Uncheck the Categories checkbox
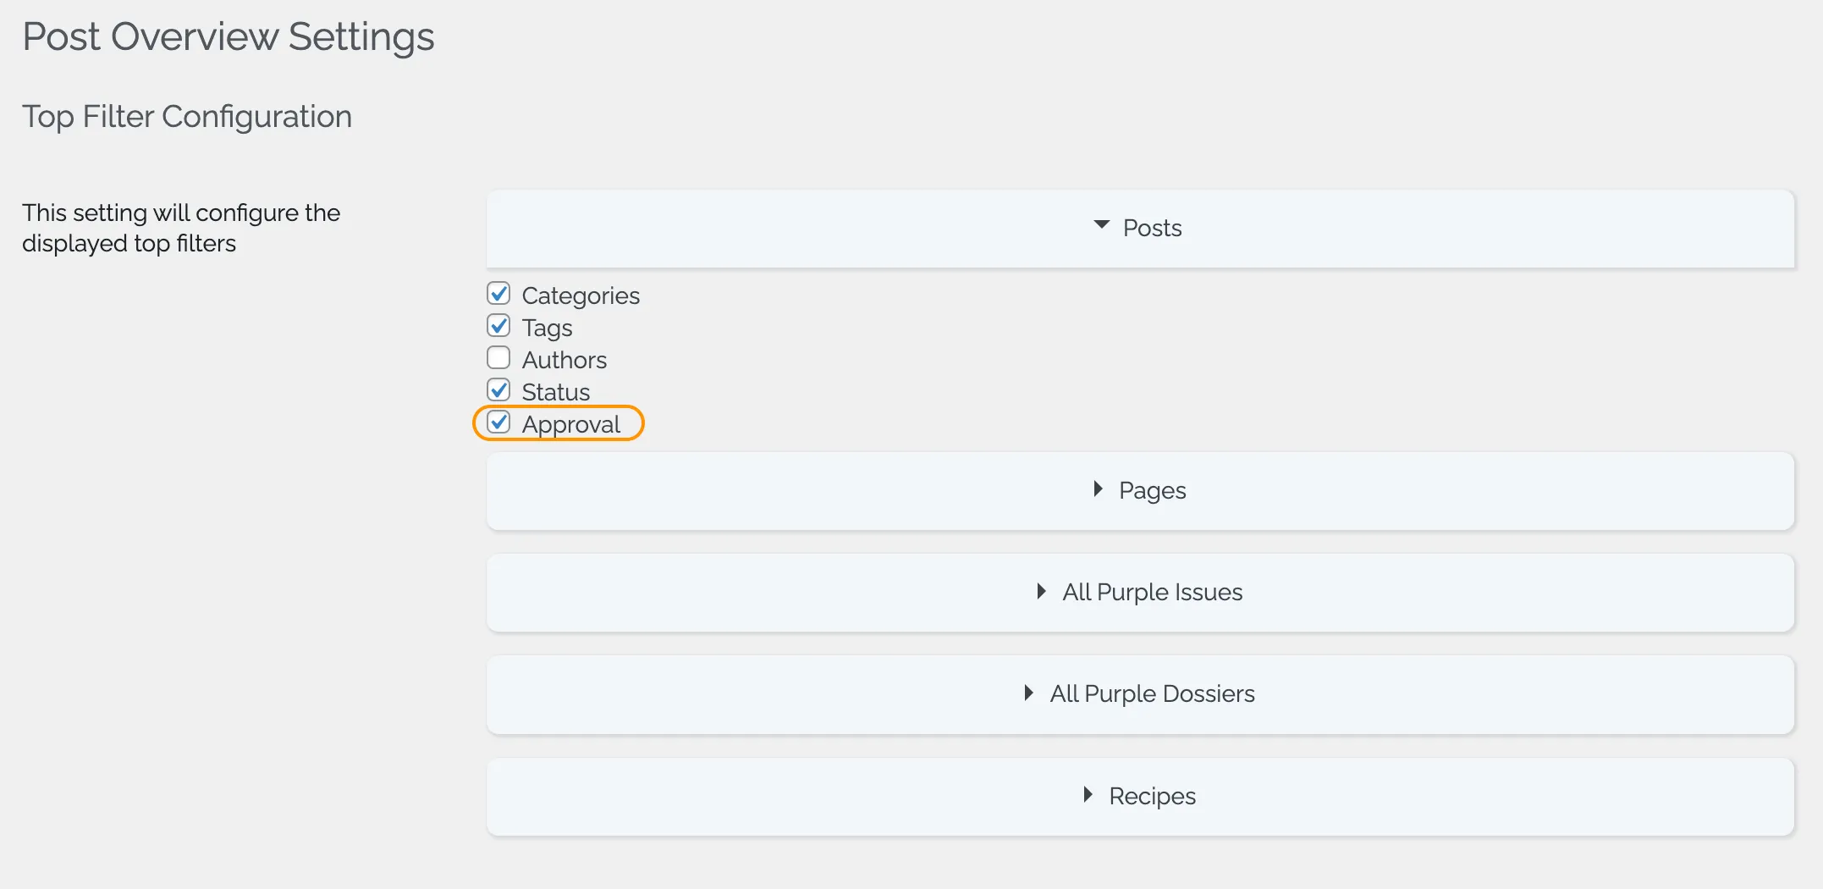1823x889 pixels. (498, 294)
